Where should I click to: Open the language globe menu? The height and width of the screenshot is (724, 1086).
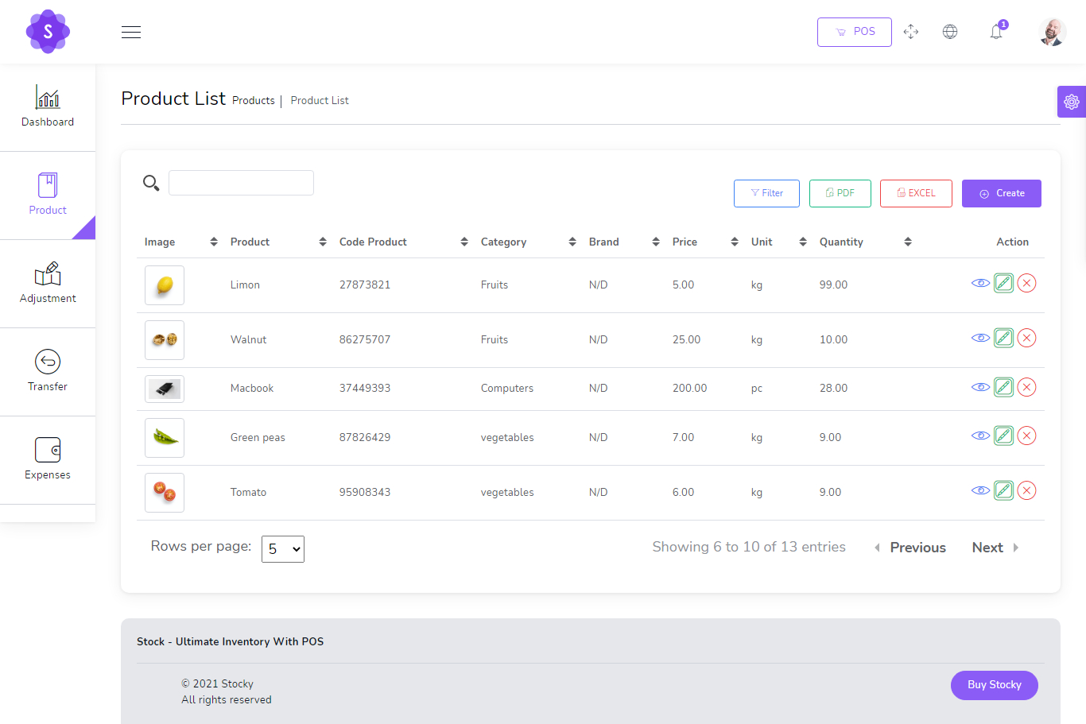point(950,32)
